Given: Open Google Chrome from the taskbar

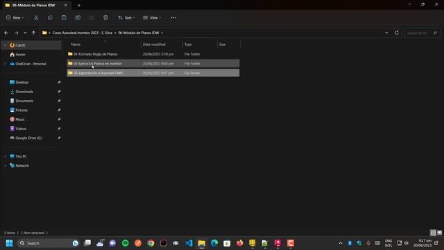Looking at the screenshot, I should 151,243.
